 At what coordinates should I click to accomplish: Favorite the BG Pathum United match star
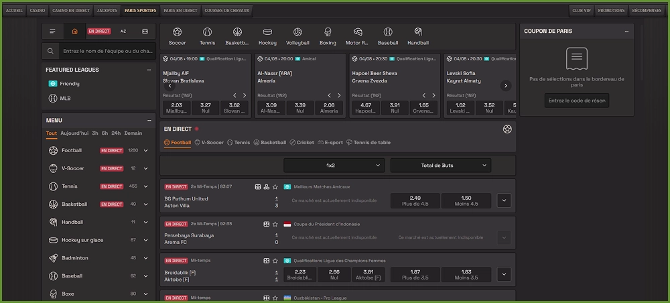[x=275, y=187]
